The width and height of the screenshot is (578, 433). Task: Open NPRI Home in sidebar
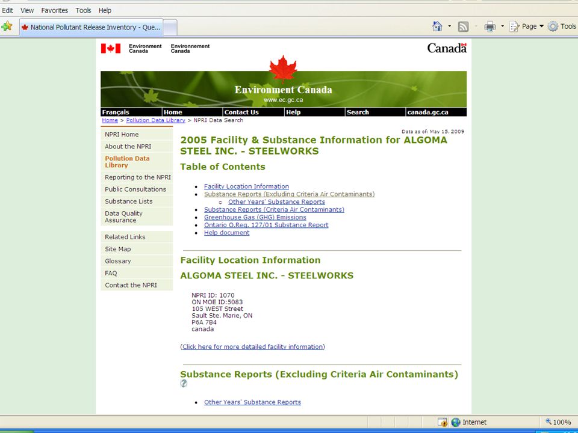pyautogui.click(x=137, y=134)
